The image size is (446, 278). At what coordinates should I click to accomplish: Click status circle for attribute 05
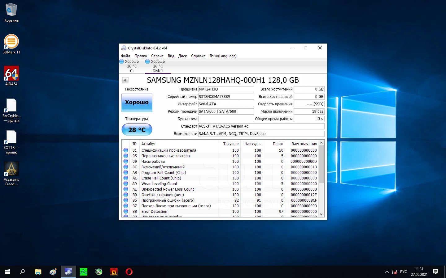coord(126,156)
